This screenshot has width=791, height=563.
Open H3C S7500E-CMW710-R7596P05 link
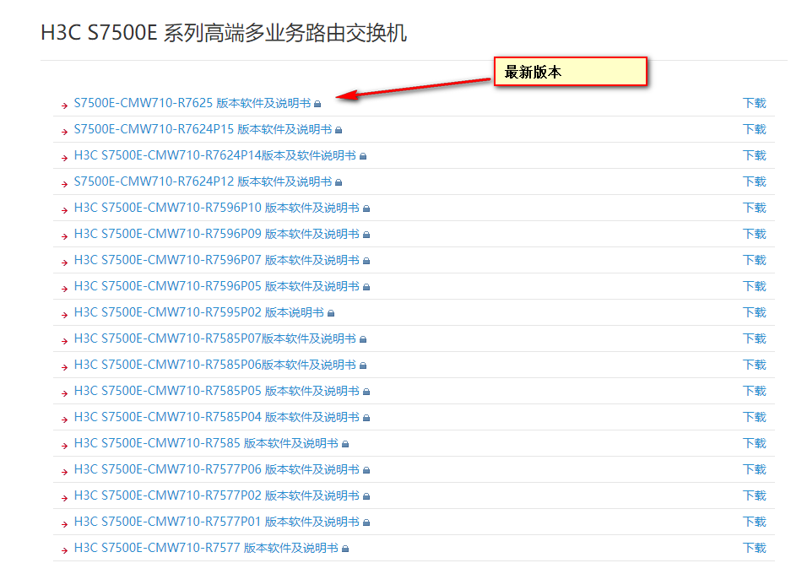coord(216,286)
